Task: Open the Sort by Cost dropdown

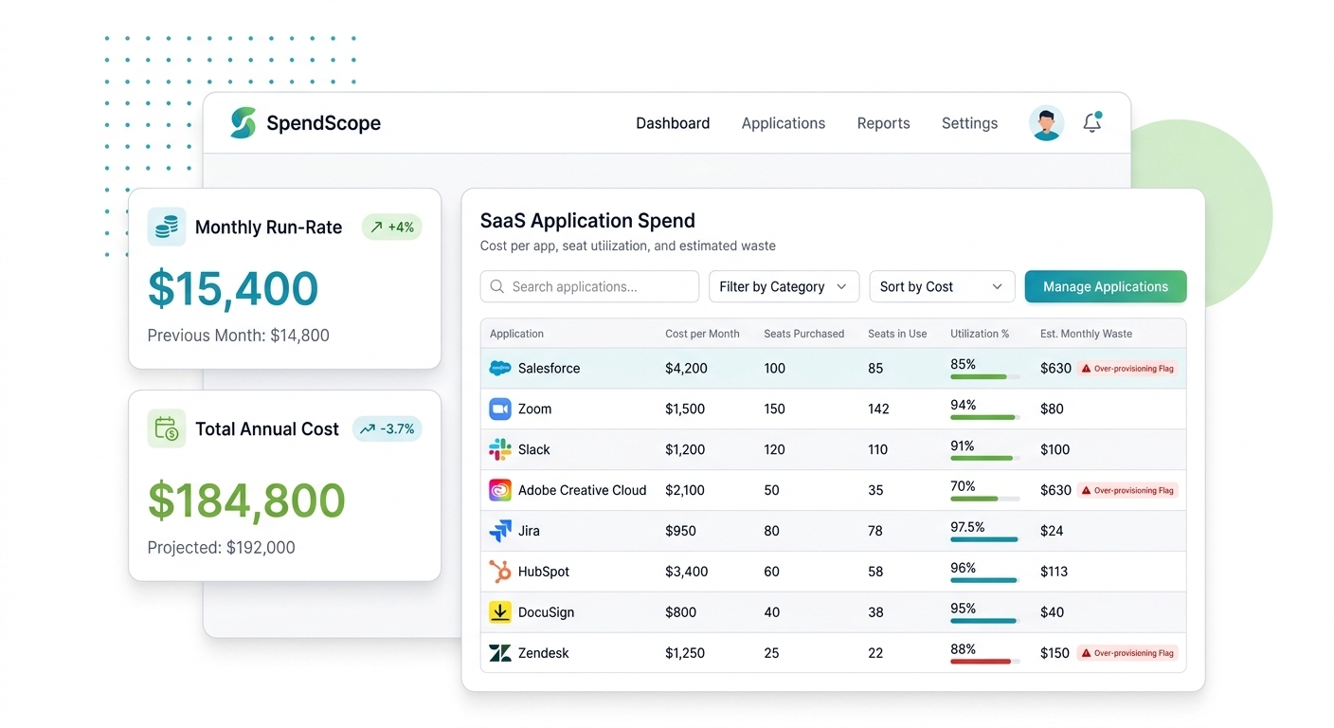Action: 942,286
